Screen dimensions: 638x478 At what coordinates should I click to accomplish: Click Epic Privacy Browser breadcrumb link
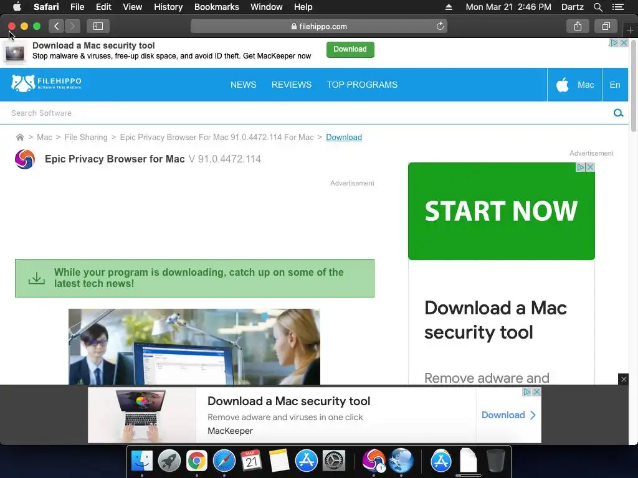click(x=217, y=138)
